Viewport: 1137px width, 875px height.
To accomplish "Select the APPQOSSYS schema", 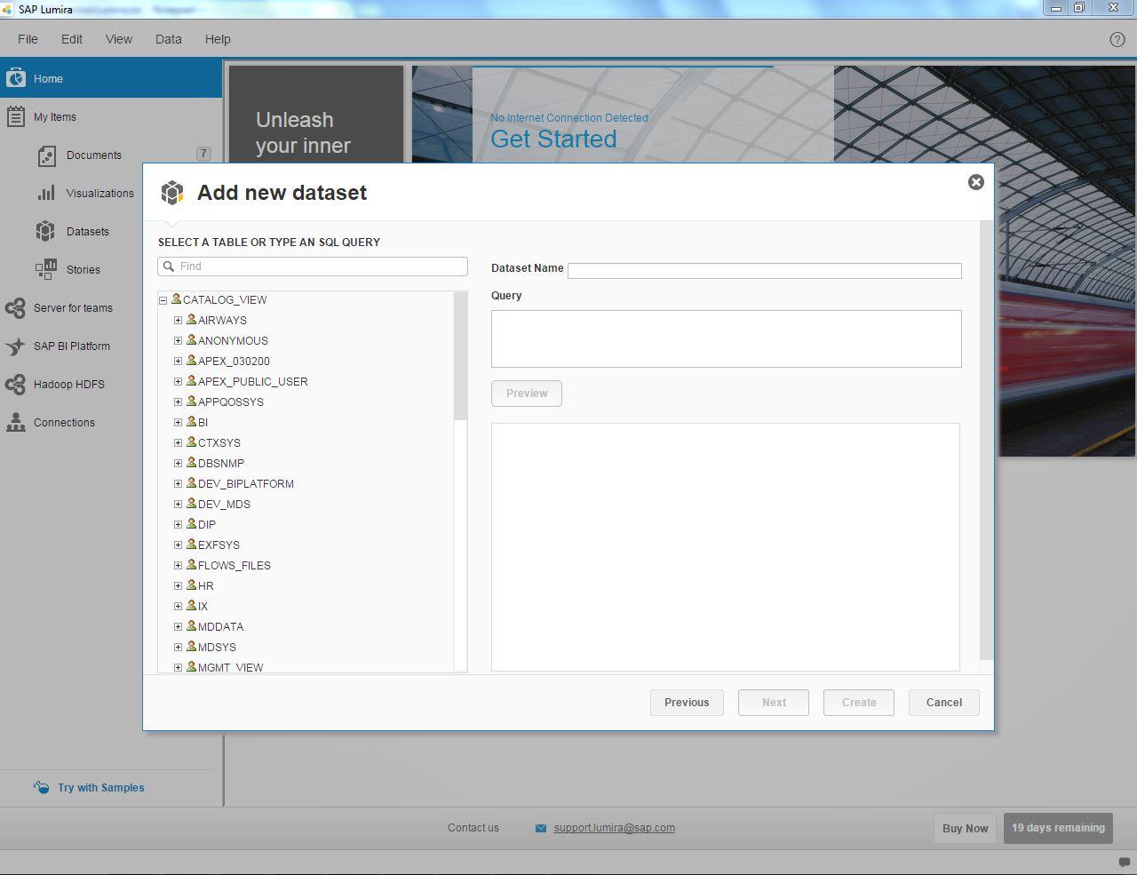I will click(231, 402).
